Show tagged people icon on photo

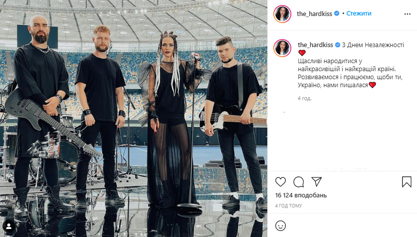pos(9,226)
